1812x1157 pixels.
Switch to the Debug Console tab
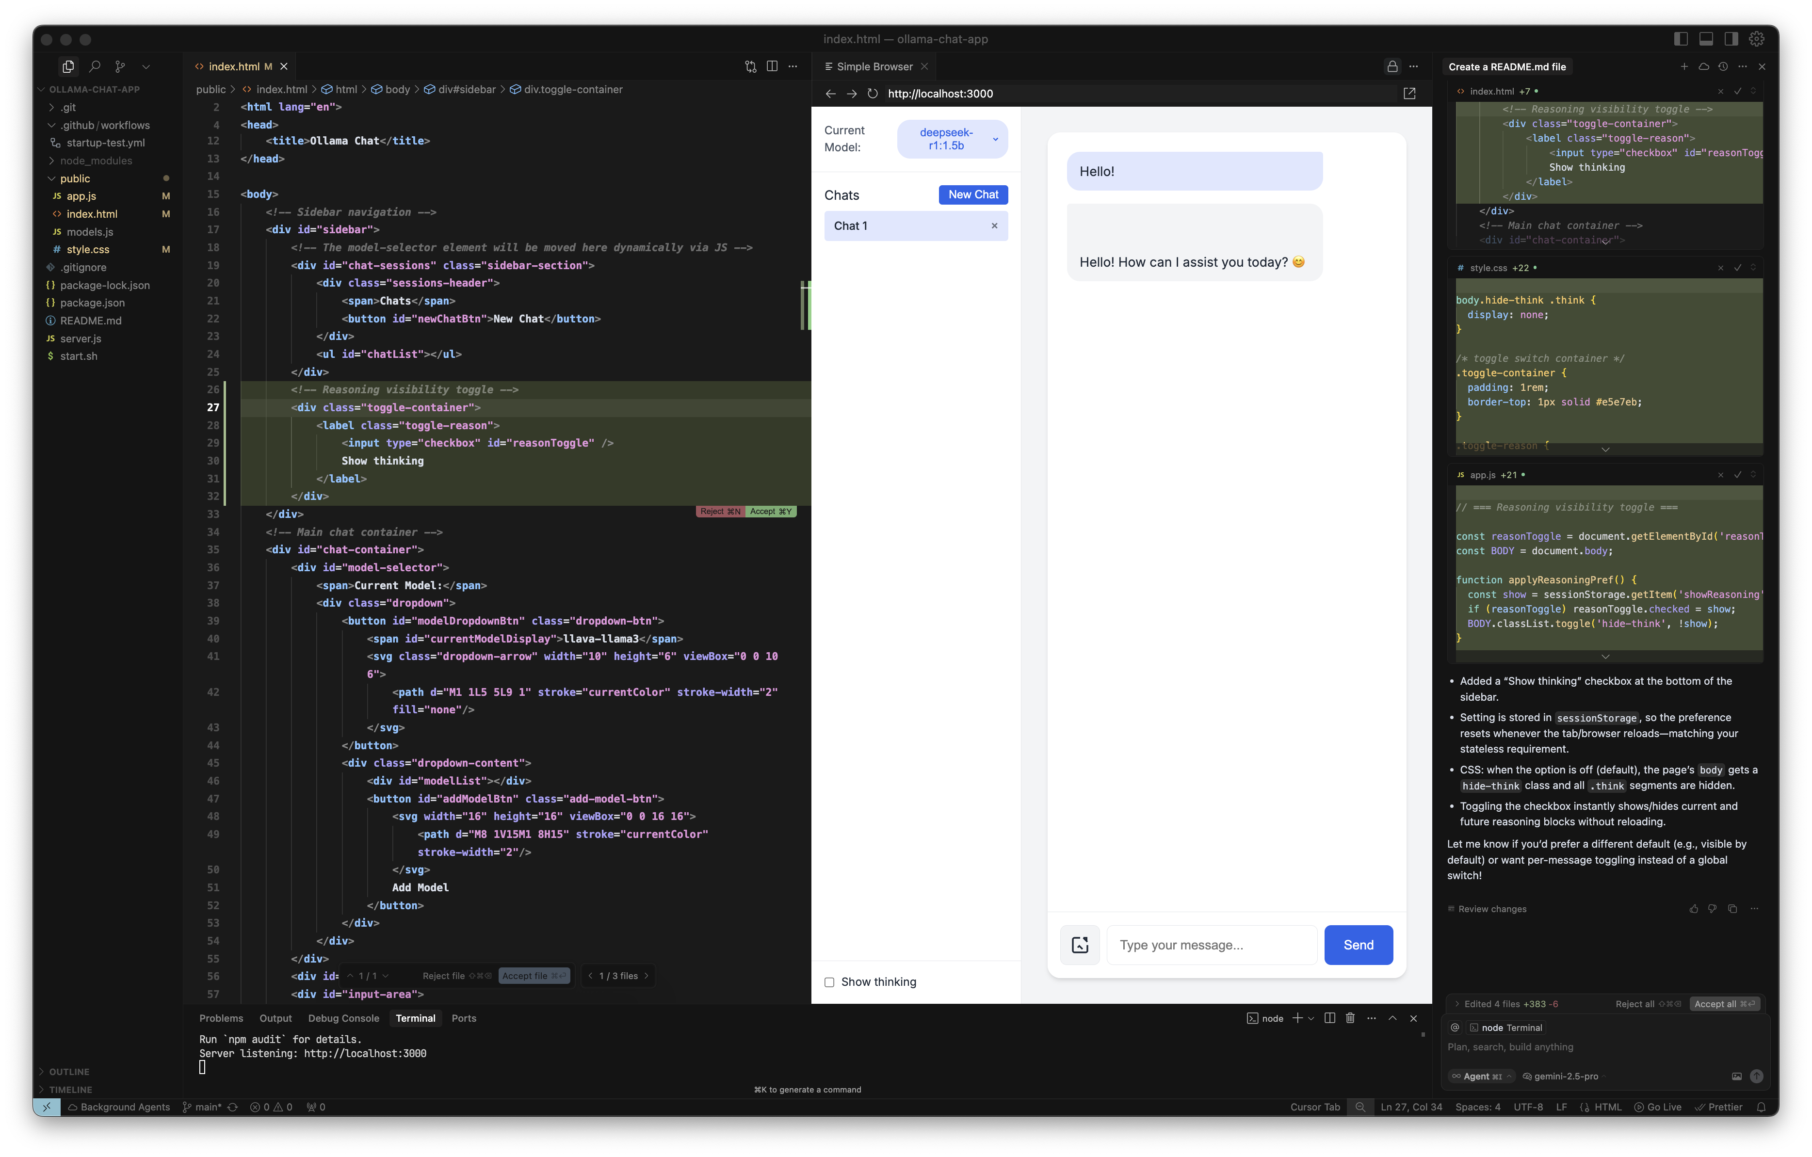point(343,1018)
